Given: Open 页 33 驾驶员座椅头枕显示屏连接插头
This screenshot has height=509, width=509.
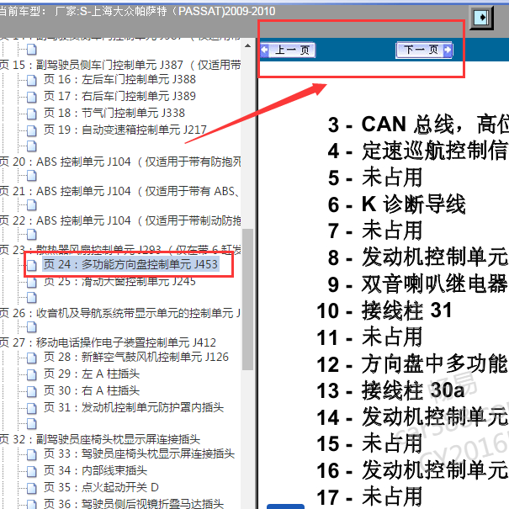Looking at the screenshot, I should point(139,453).
